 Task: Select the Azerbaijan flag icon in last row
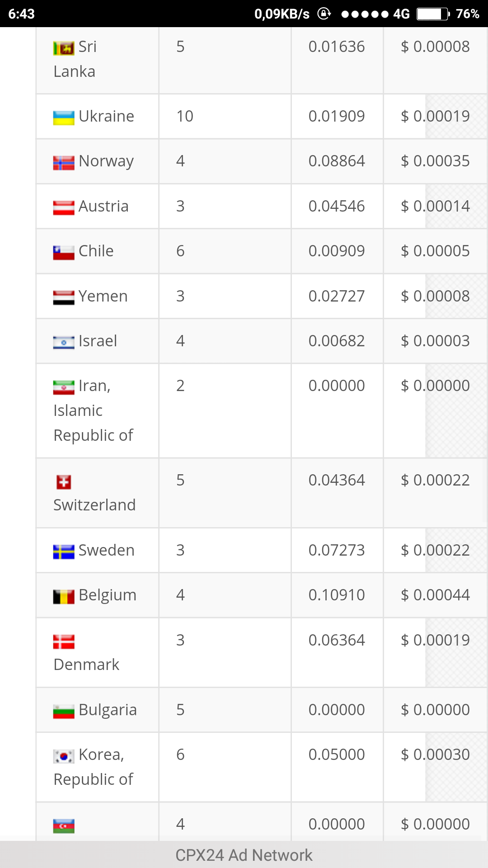pyautogui.click(x=64, y=826)
